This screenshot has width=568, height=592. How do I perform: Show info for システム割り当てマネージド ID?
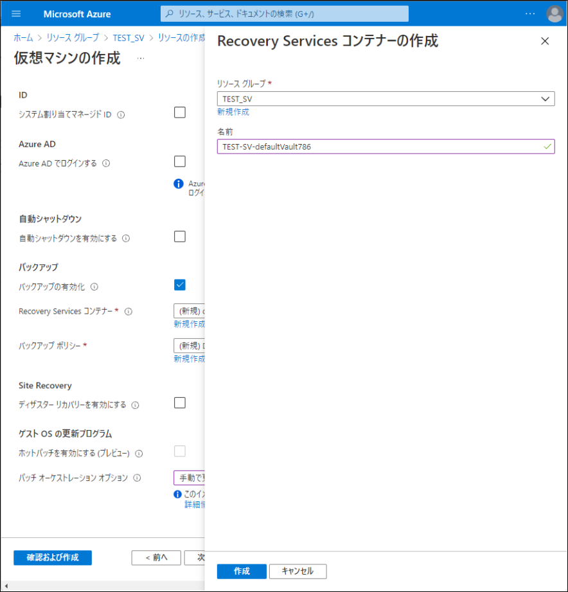121,115
